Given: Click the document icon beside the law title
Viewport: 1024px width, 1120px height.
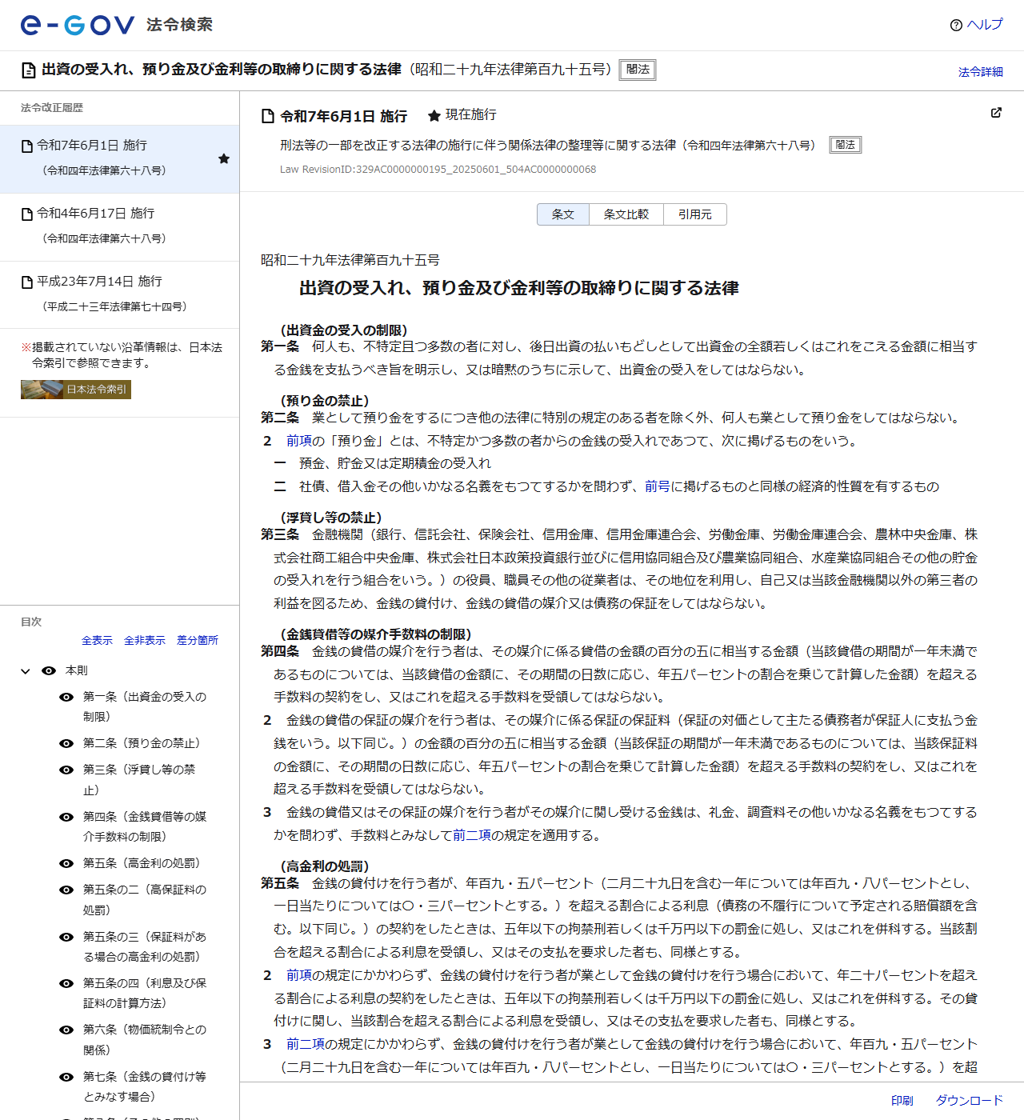Looking at the screenshot, I should [x=29, y=70].
